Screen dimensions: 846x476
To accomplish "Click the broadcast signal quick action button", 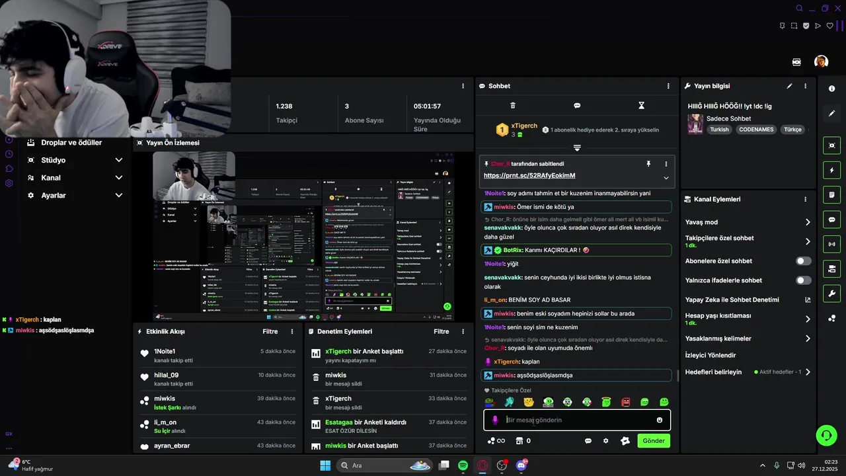I will click(831, 244).
